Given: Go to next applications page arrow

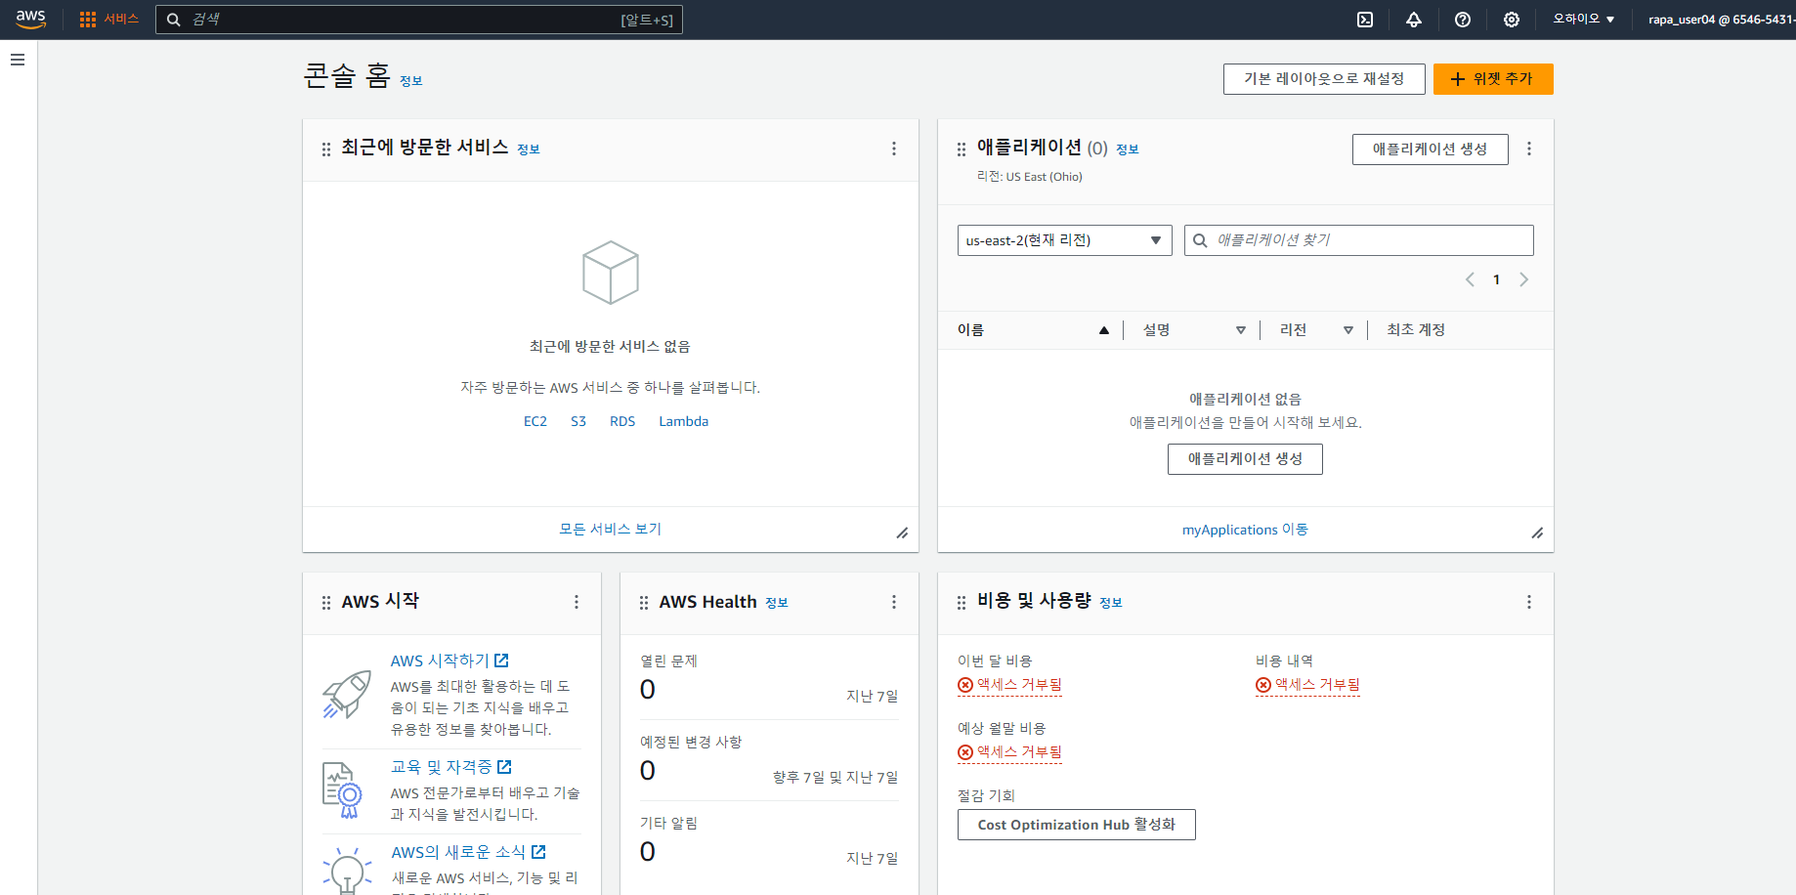Looking at the screenshot, I should [1523, 279].
